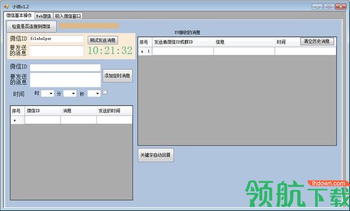This screenshot has width=350, height=211.
Task: Click the orange connection status bar
Action: pyautogui.click(x=89, y=26)
